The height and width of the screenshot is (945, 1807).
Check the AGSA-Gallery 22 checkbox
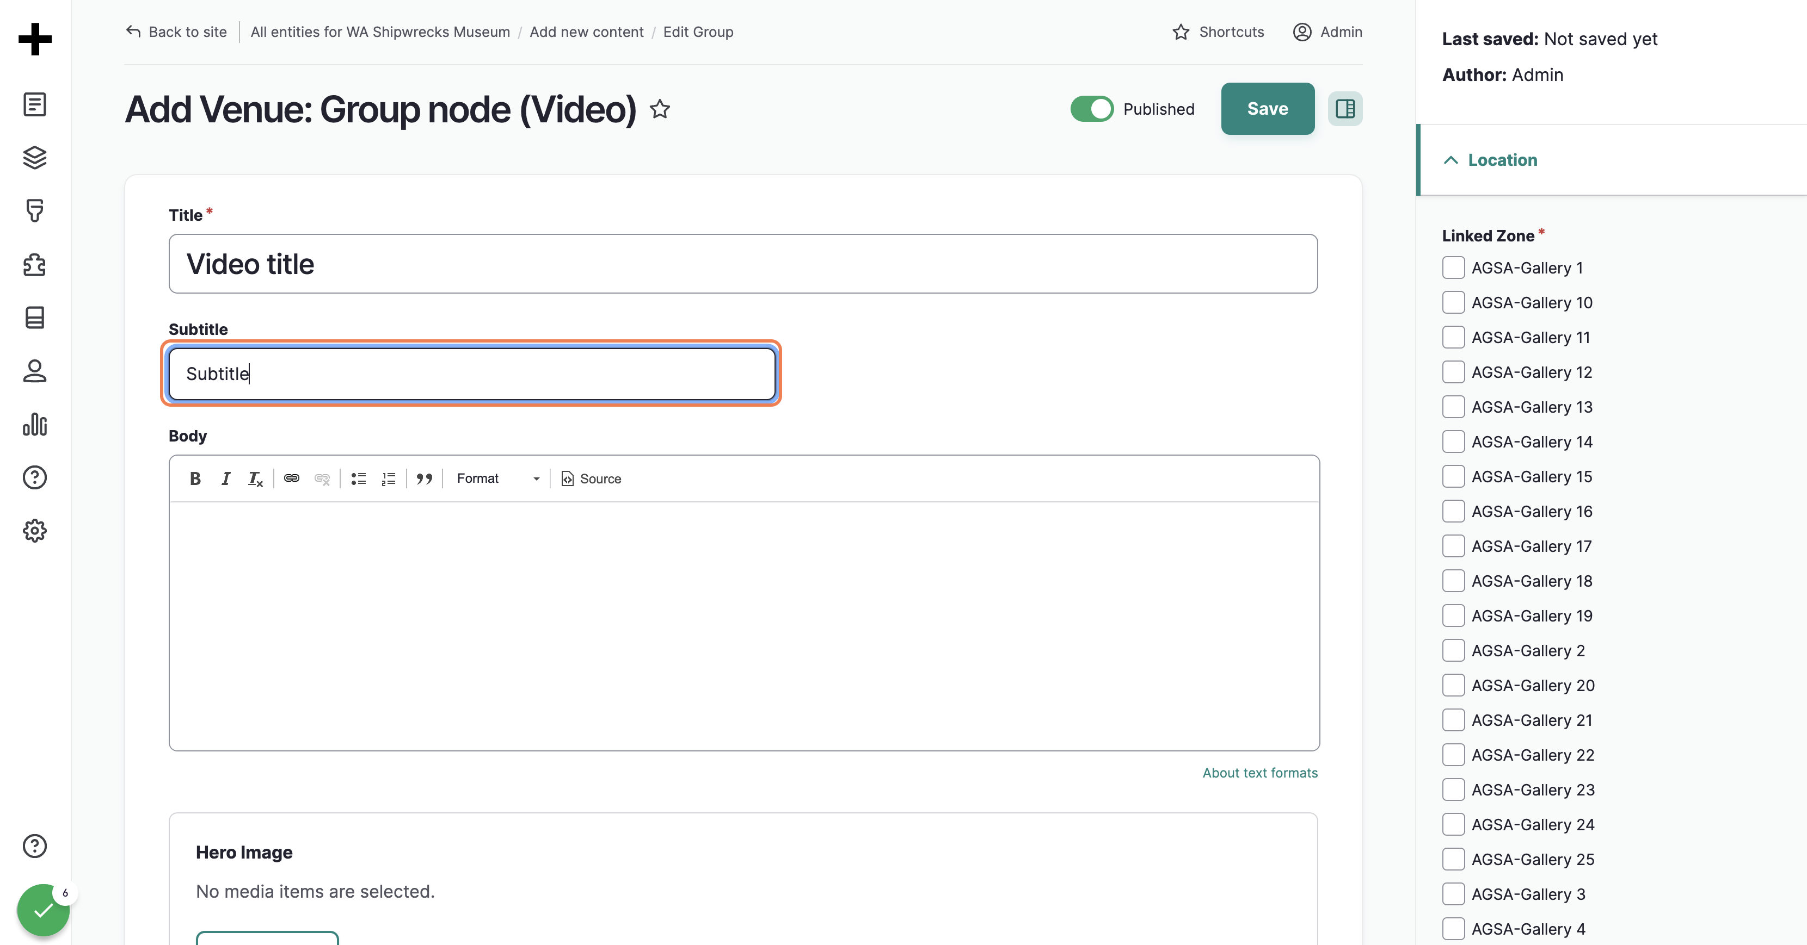1453,755
